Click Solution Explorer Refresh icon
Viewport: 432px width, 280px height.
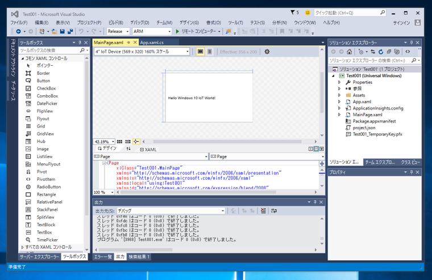[381, 52]
